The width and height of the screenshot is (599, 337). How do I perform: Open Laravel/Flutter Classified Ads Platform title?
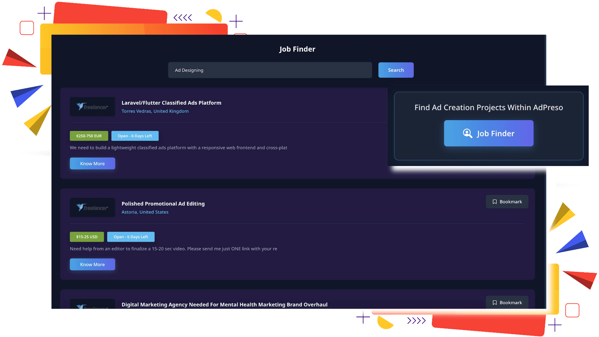pos(171,103)
